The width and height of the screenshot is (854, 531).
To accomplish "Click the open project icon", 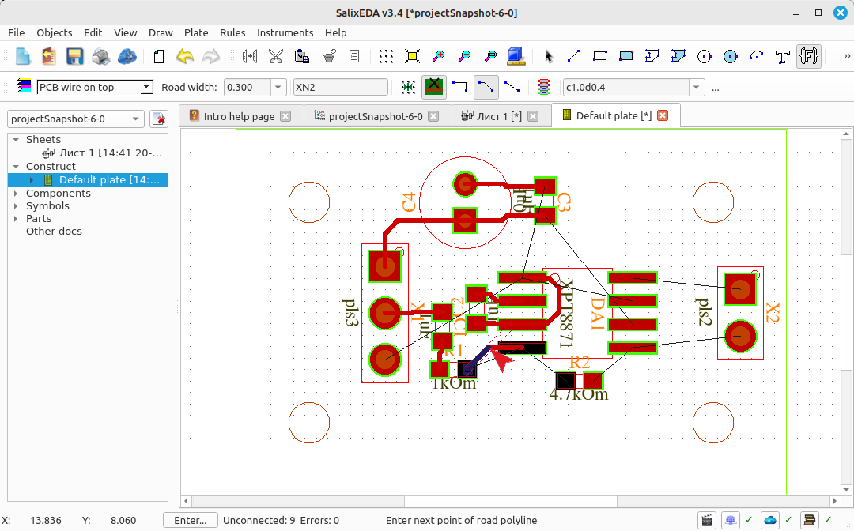I will coord(48,56).
